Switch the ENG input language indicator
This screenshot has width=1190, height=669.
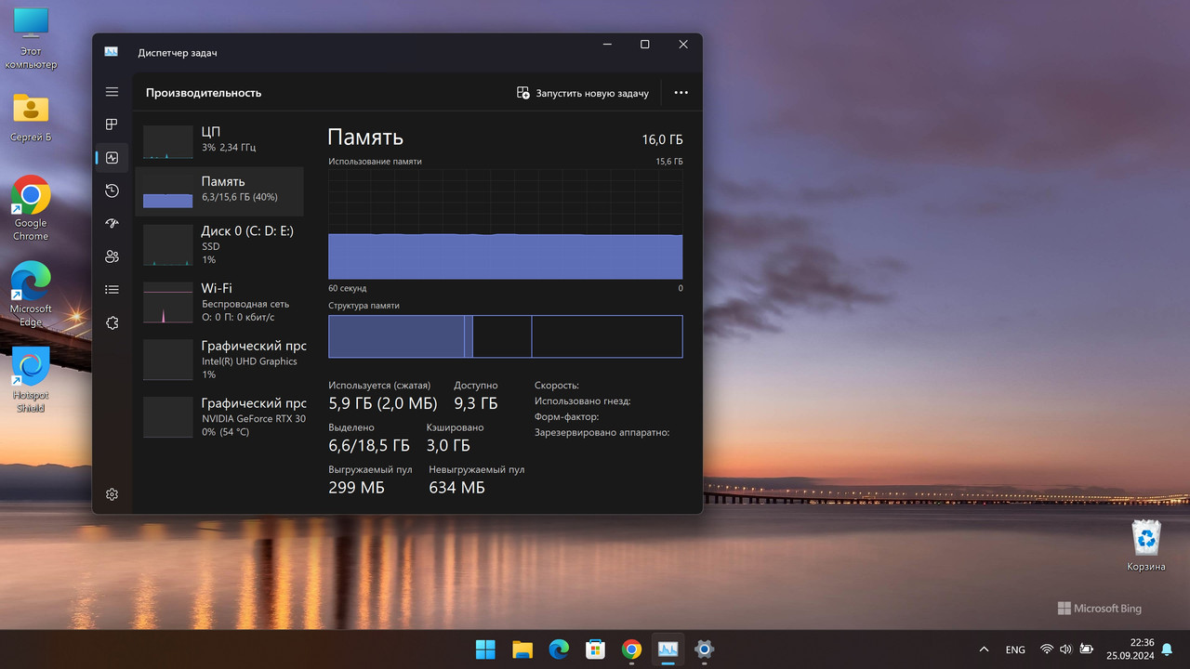click(x=1015, y=649)
